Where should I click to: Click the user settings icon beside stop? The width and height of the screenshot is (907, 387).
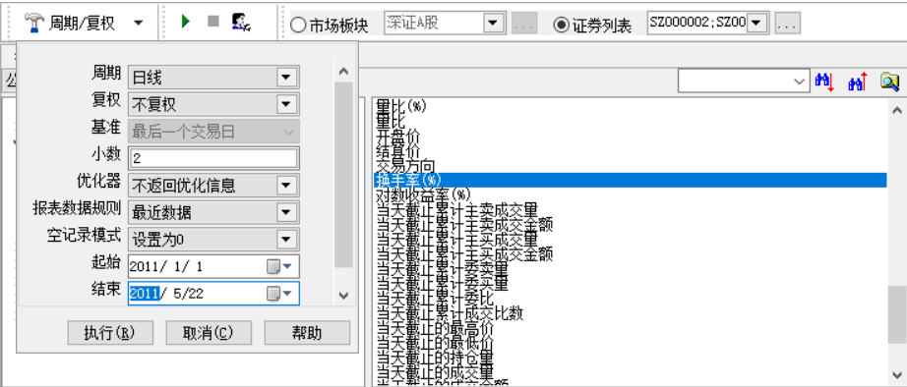241,22
